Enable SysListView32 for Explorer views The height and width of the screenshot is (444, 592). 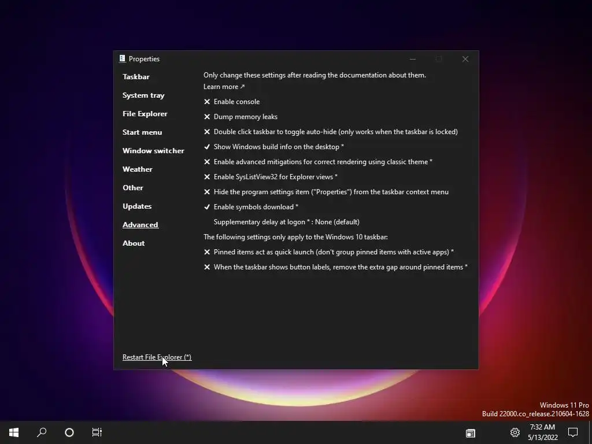271,177
